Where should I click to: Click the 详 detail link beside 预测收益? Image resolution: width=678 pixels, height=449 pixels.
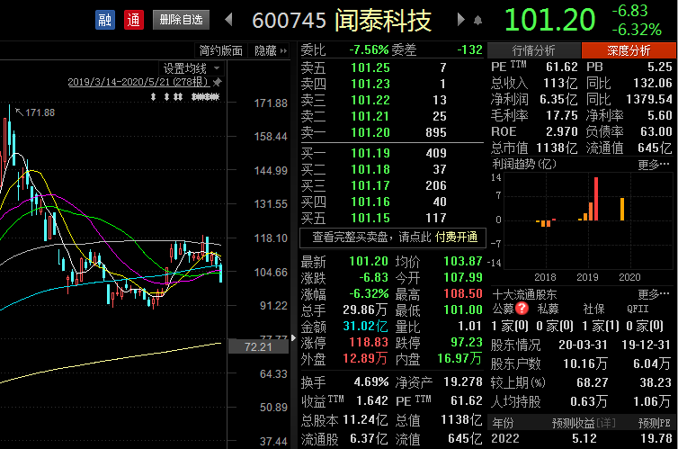[x=606, y=423]
